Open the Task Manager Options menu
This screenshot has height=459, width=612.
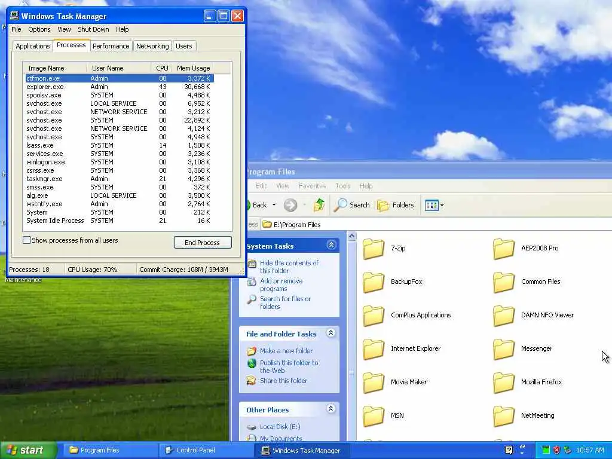coord(39,29)
